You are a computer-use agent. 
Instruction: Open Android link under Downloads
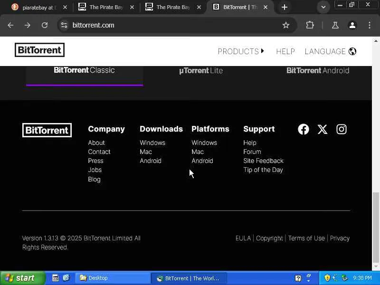point(151,161)
